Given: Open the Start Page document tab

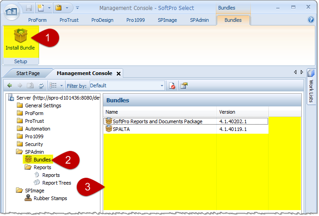Looking at the screenshot, I should [x=28, y=73].
